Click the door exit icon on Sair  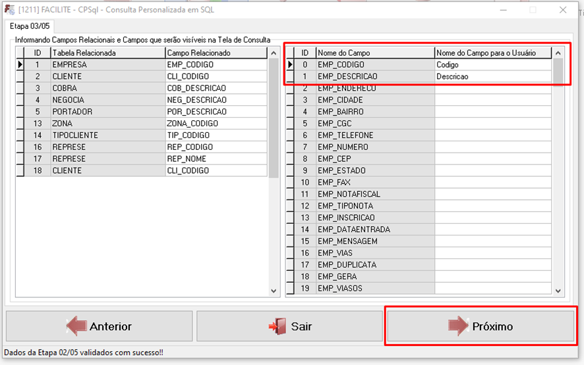pyautogui.click(x=276, y=326)
